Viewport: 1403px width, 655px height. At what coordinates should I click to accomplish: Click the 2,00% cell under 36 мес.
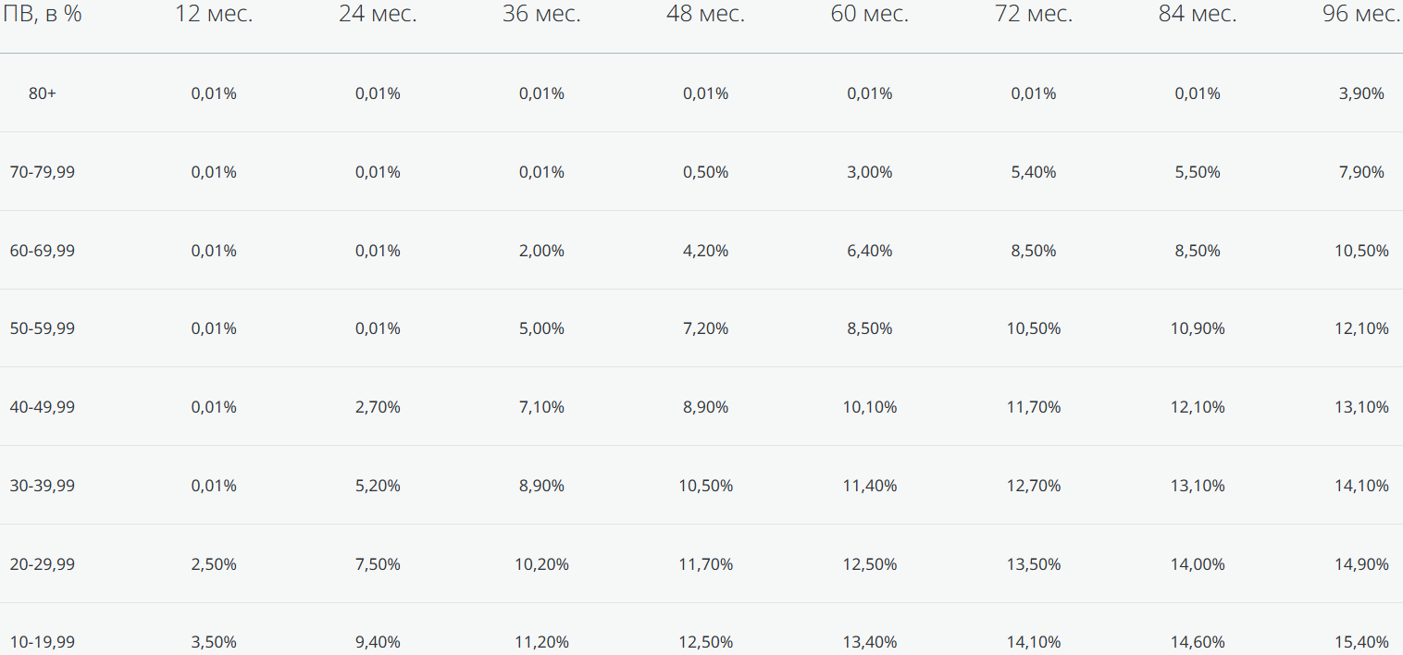coord(541,251)
